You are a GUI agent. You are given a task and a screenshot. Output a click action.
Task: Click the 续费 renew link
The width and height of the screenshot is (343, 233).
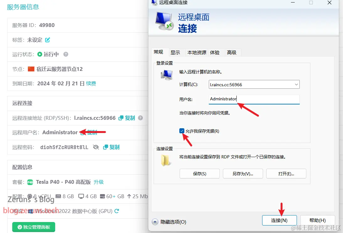tap(91, 84)
